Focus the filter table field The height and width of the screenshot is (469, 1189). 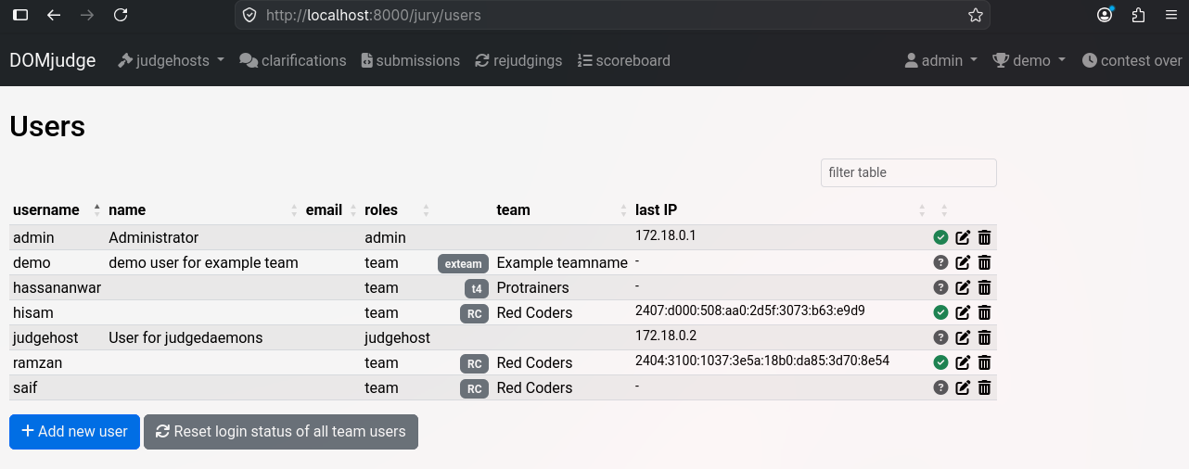click(x=909, y=172)
